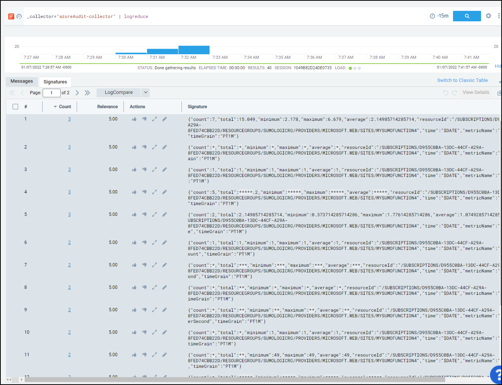Open count link 3 in row 4
502x385 pixels.
[x=69, y=192]
